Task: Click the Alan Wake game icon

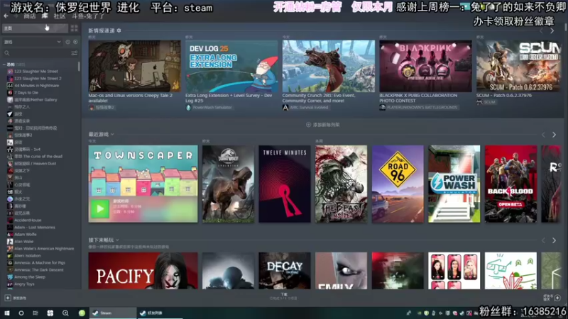Action: pos(10,241)
